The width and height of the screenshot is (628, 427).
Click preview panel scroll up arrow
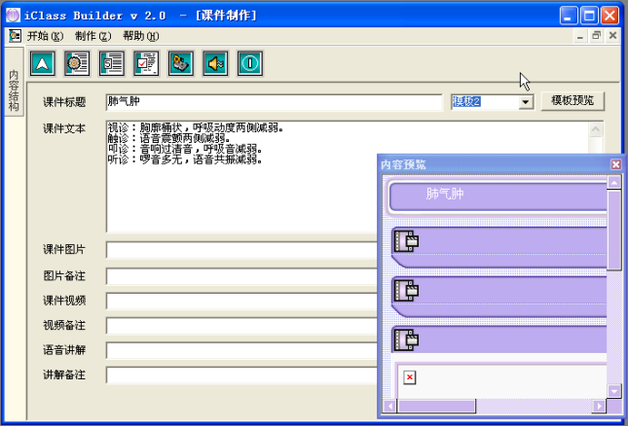click(614, 183)
